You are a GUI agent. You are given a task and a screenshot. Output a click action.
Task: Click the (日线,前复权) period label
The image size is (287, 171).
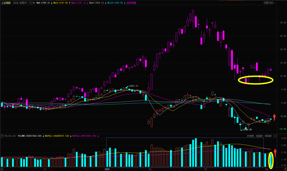(20, 3)
